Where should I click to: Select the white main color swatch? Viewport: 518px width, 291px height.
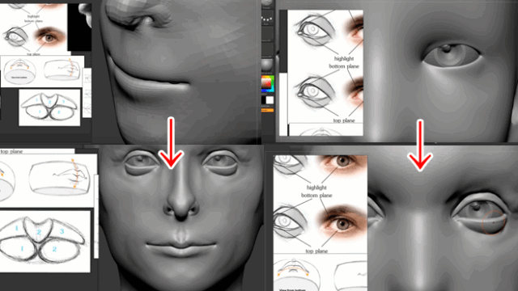(270, 100)
